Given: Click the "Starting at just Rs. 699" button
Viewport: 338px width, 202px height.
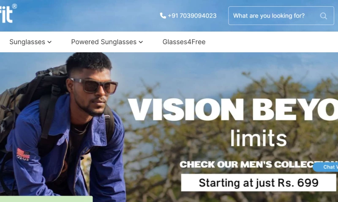Looking at the screenshot, I should pos(259,183).
